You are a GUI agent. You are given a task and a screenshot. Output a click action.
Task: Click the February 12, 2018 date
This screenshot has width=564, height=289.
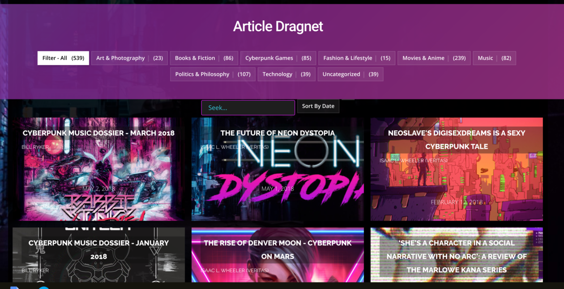pos(457,202)
